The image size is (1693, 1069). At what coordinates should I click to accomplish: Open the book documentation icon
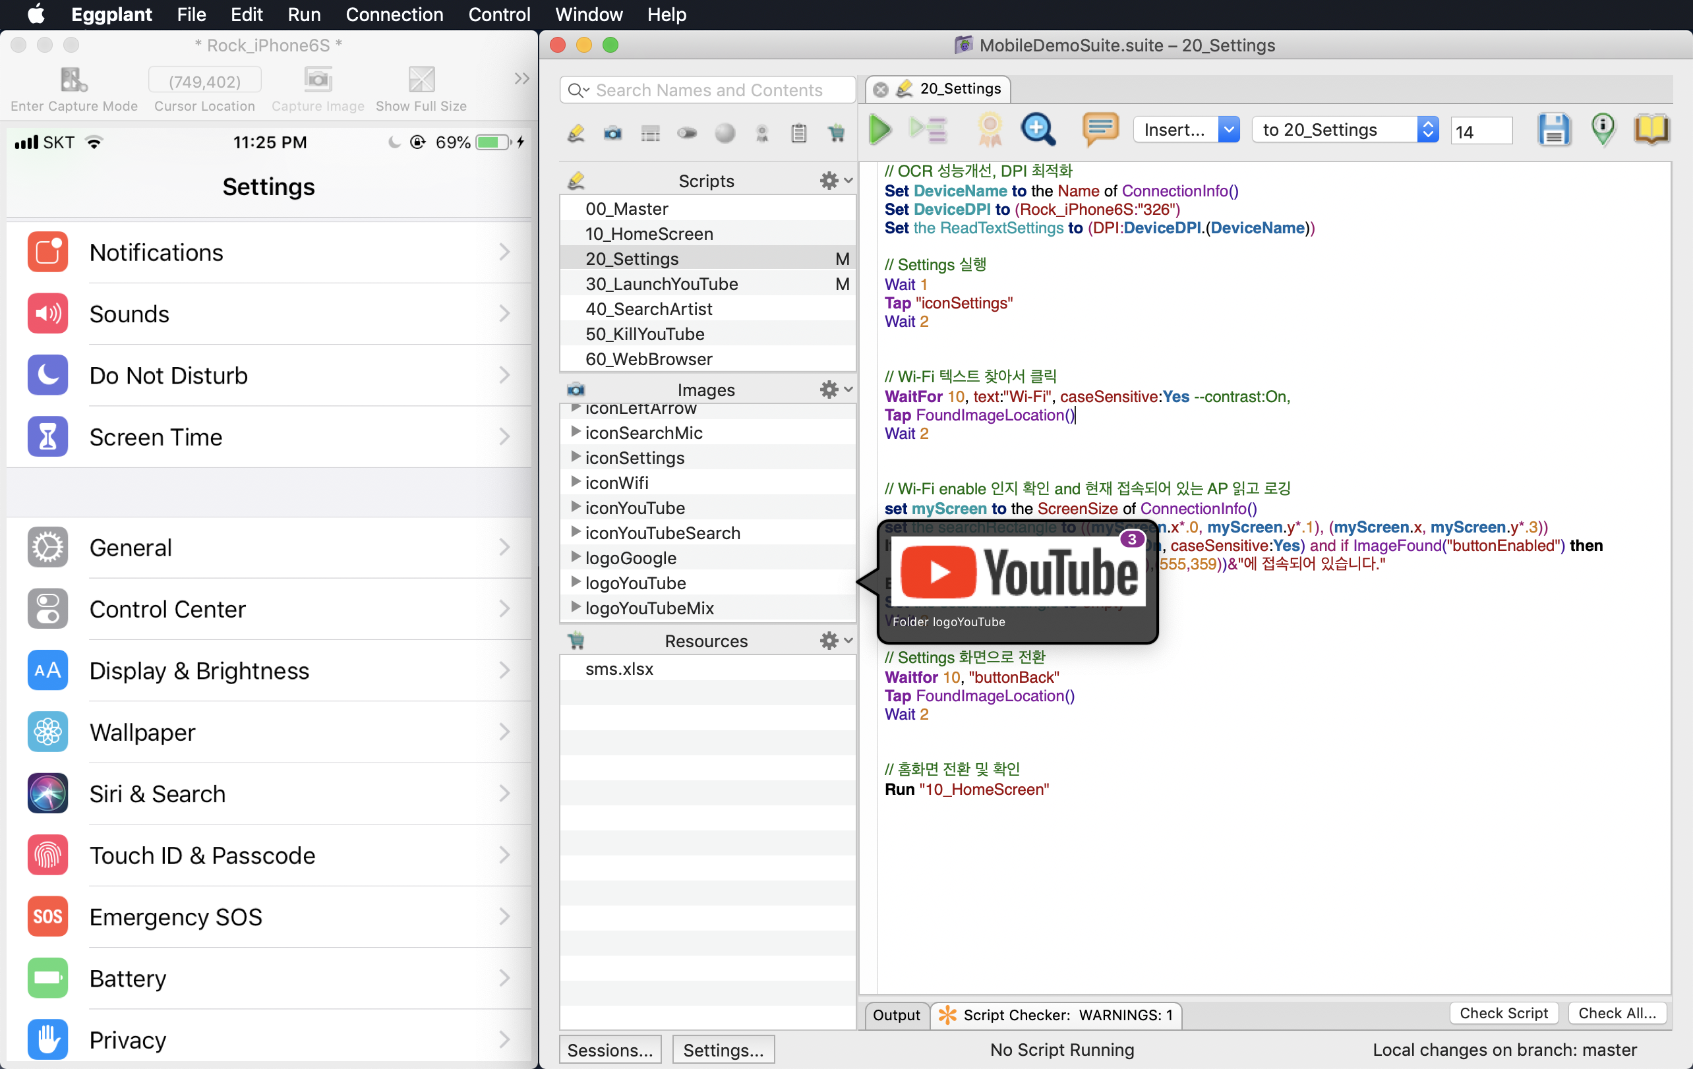[1650, 130]
